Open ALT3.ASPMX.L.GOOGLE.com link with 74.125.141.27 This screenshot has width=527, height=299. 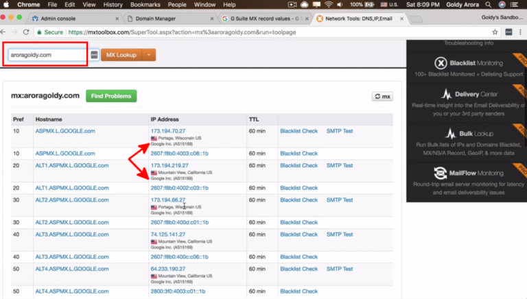[72, 234]
